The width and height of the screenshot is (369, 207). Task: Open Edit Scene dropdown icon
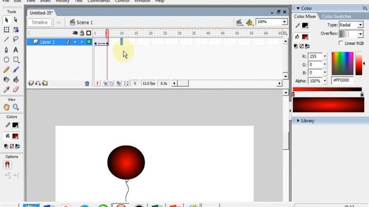(x=239, y=22)
